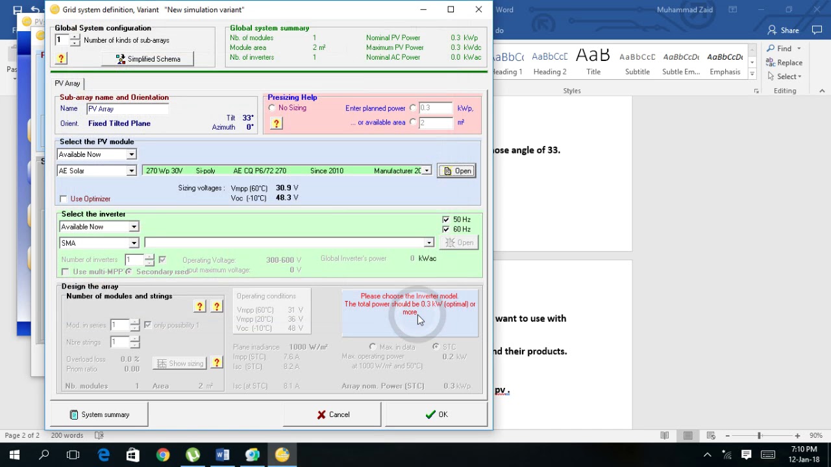Open the System summary
831x467 pixels.
click(100, 414)
